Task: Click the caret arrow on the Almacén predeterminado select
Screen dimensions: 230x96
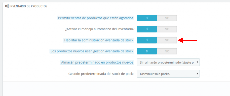Action: coord(197,62)
